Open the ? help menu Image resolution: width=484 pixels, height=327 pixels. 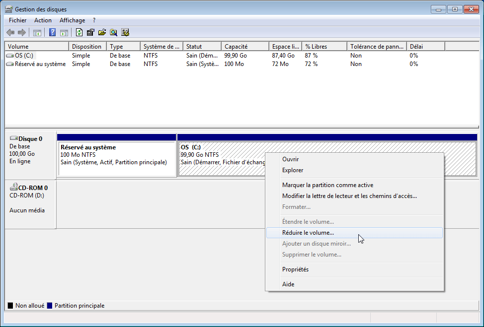(x=94, y=20)
